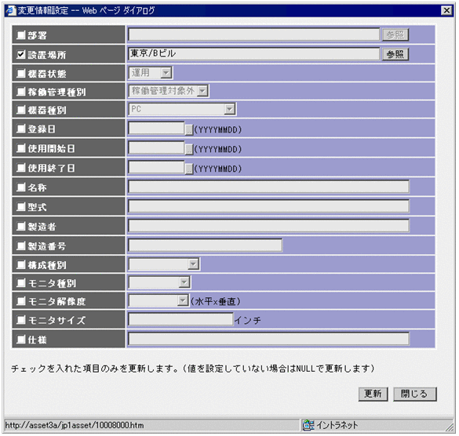Check the 稼働管理種別 checkbox
The image size is (459, 436).
(x=20, y=92)
